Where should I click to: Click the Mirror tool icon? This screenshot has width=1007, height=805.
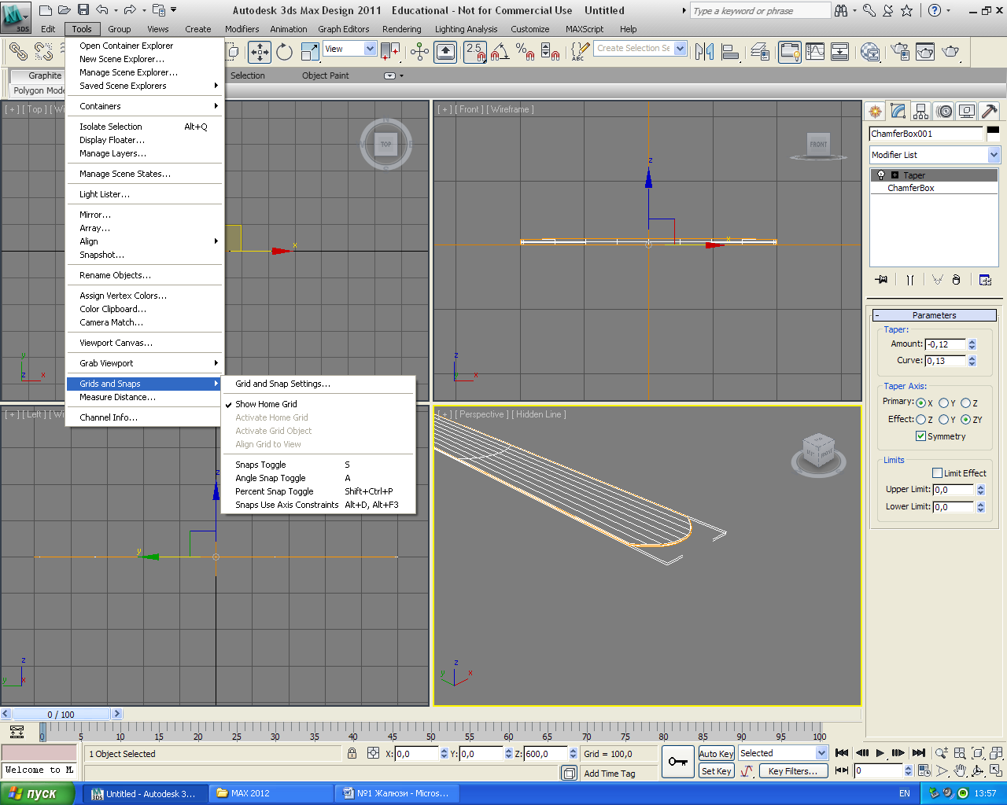coord(705,52)
